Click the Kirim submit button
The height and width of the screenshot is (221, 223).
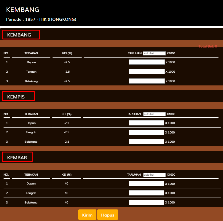tap(87, 215)
